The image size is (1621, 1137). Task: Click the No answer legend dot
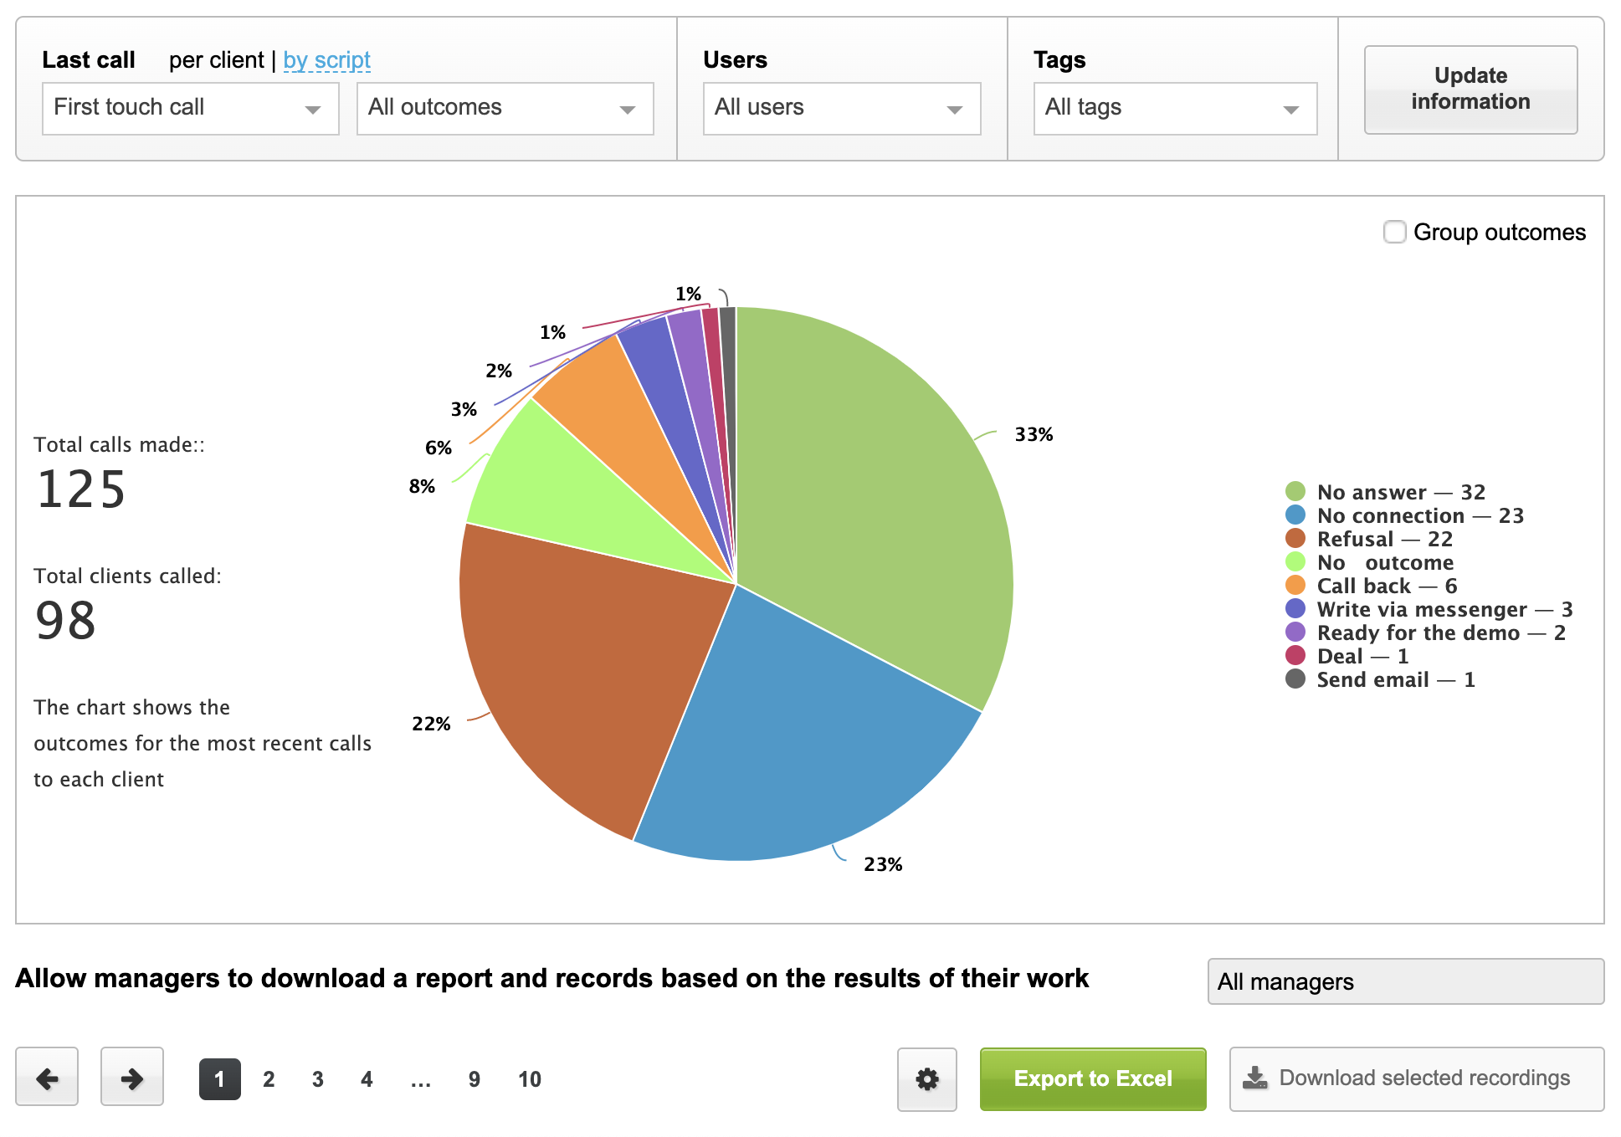[x=1295, y=491]
